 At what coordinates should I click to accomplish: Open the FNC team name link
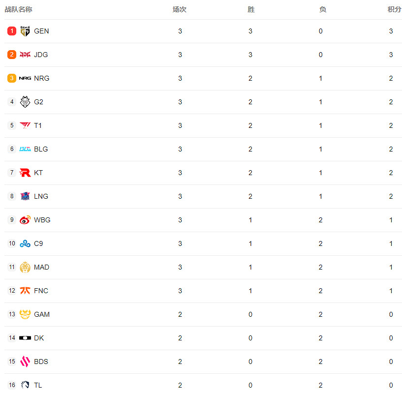click(41, 291)
